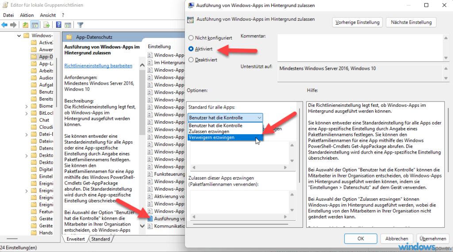The width and height of the screenshot is (453, 252).
Task: Select the Nicht konfiguriert radio button
Action: 191,38
